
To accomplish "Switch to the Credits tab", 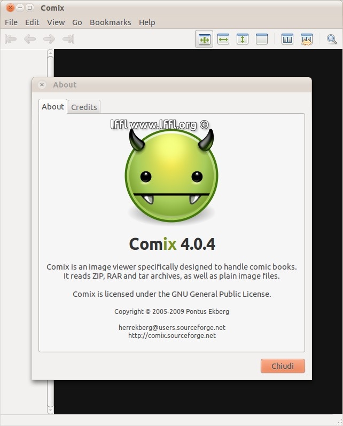I will pos(84,107).
